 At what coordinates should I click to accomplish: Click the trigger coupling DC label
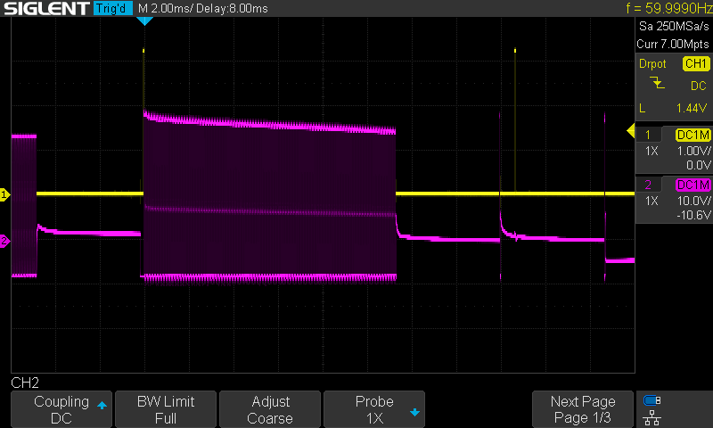[699, 86]
